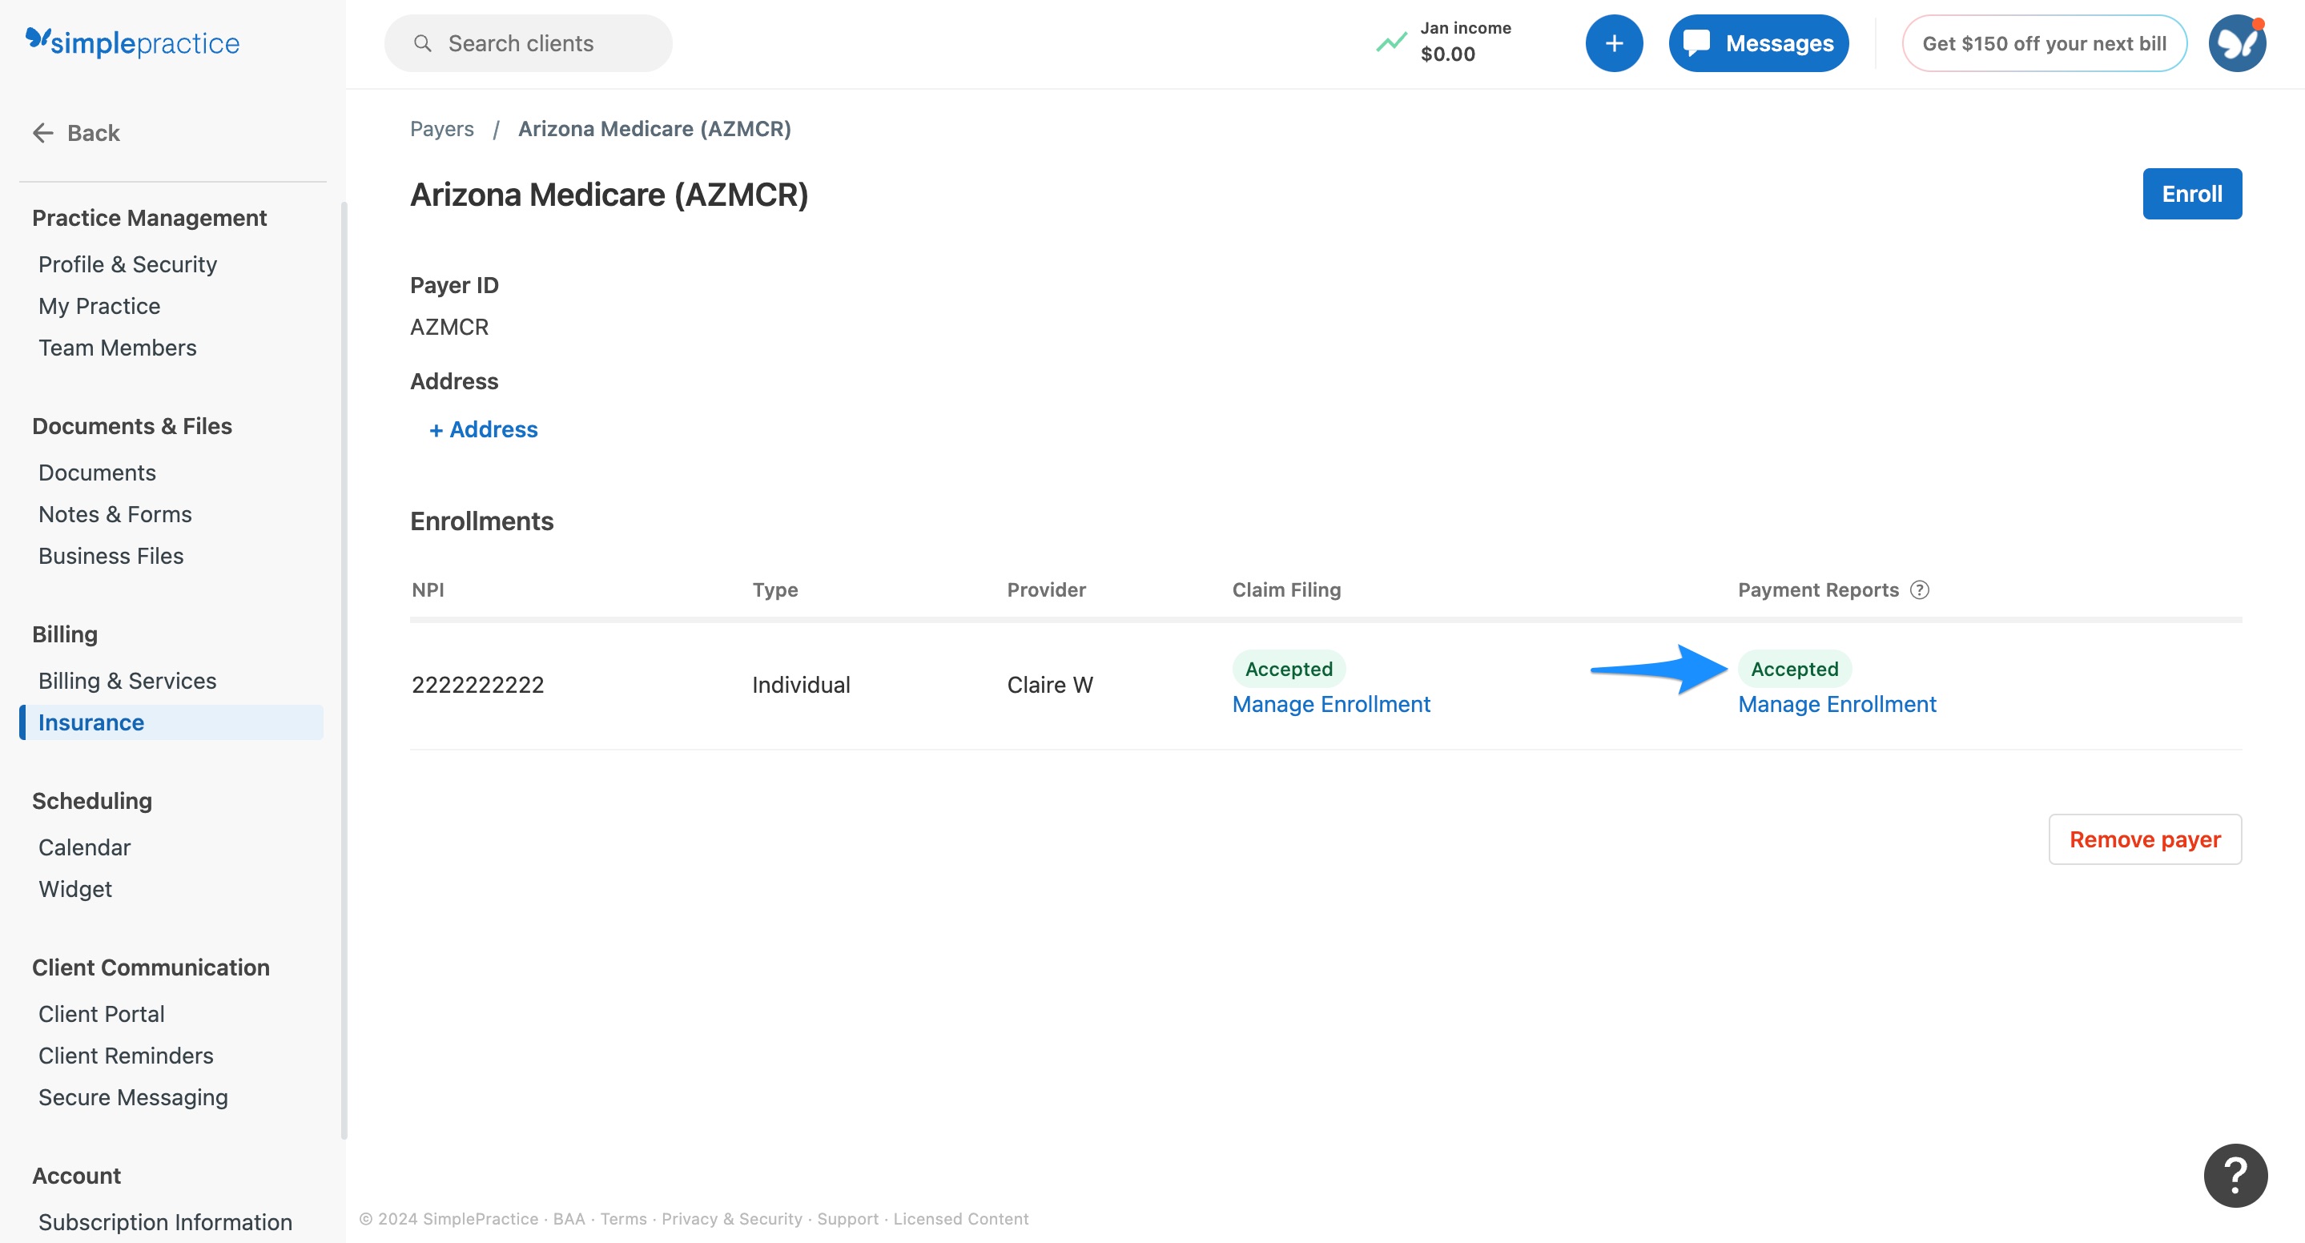
Task: Open Billing & Services from sidebar
Action: (x=127, y=680)
